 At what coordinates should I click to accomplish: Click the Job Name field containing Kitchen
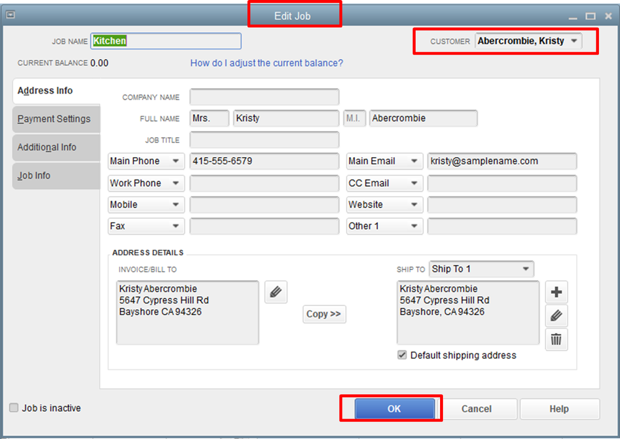click(166, 41)
